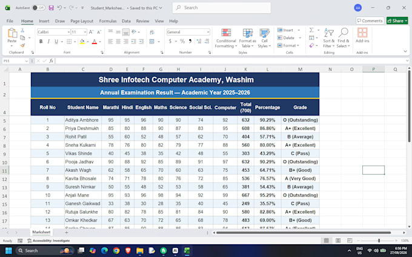412x257 pixels.
Task: Increase font size with larger A
Action: [91, 32]
